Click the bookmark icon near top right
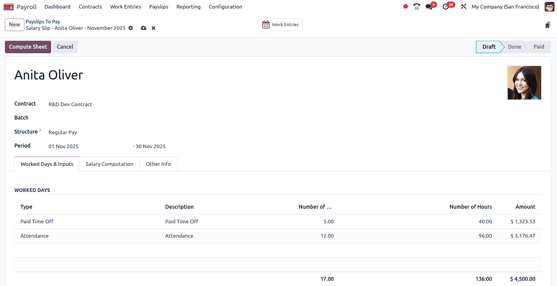 [548, 25]
